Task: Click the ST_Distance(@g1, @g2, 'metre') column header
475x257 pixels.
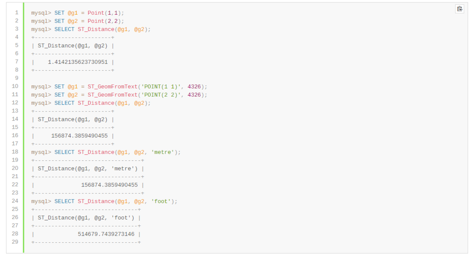Action: 88,169
